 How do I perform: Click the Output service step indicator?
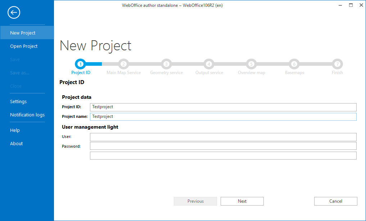(x=209, y=64)
